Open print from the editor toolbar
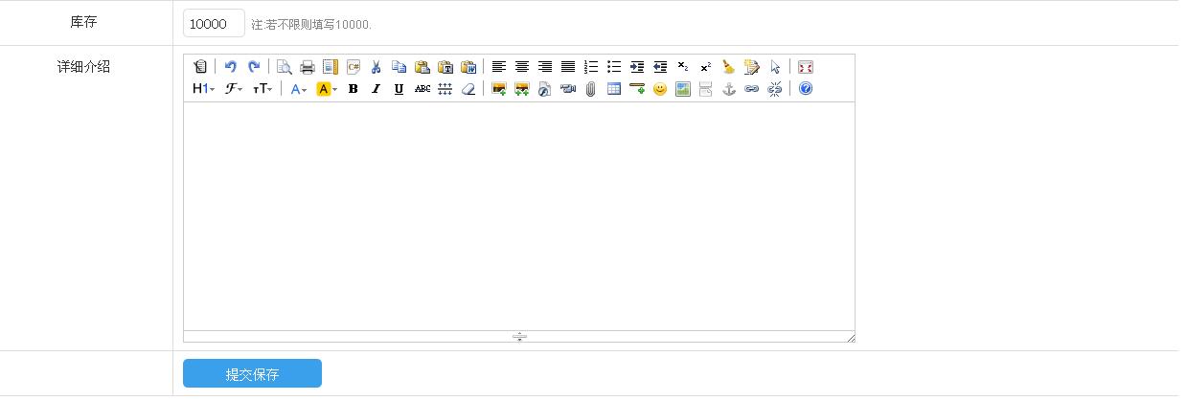This screenshot has width=1187, height=401. [308, 67]
